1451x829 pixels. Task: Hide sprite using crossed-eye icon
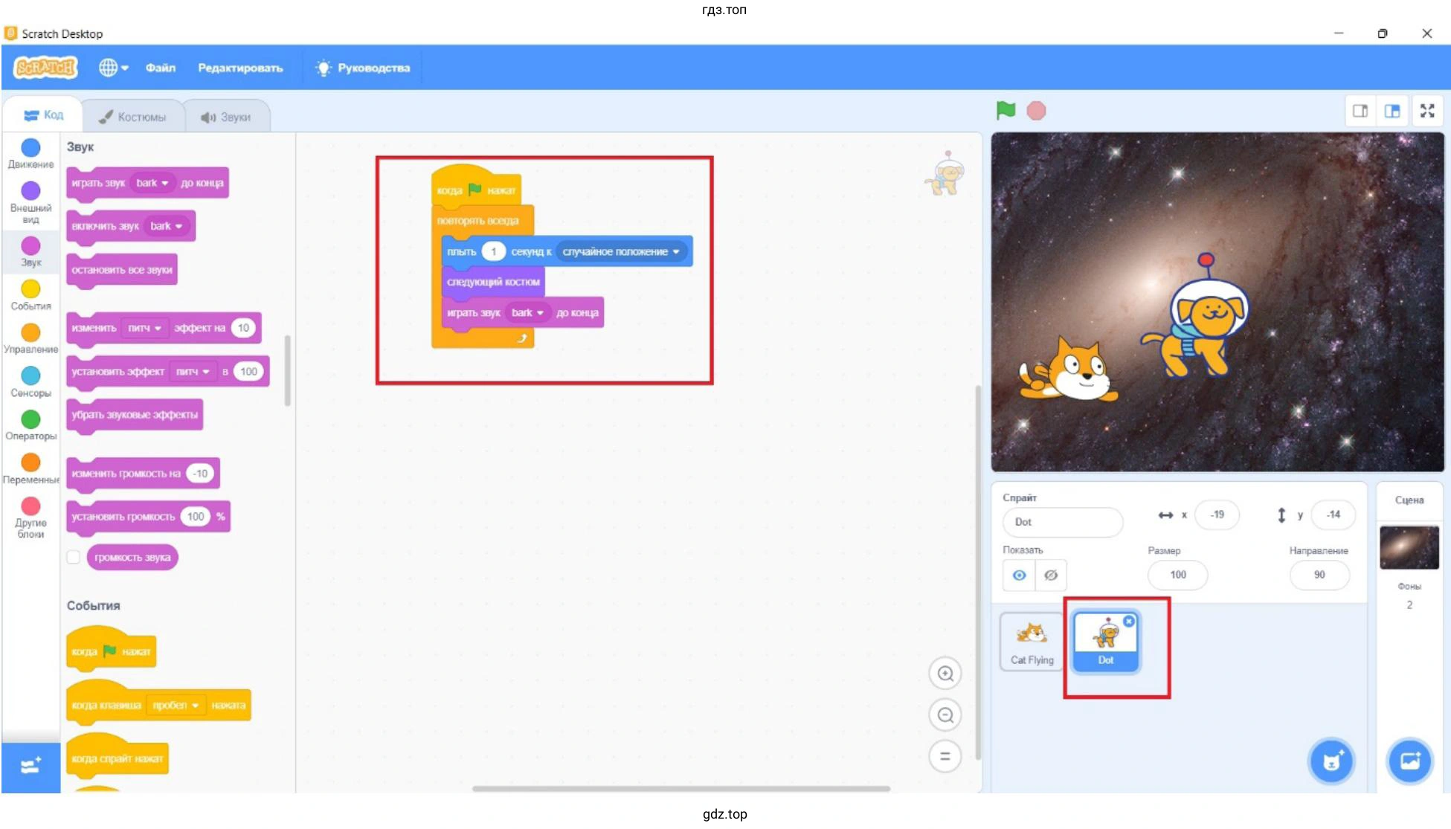pos(1050,575)
